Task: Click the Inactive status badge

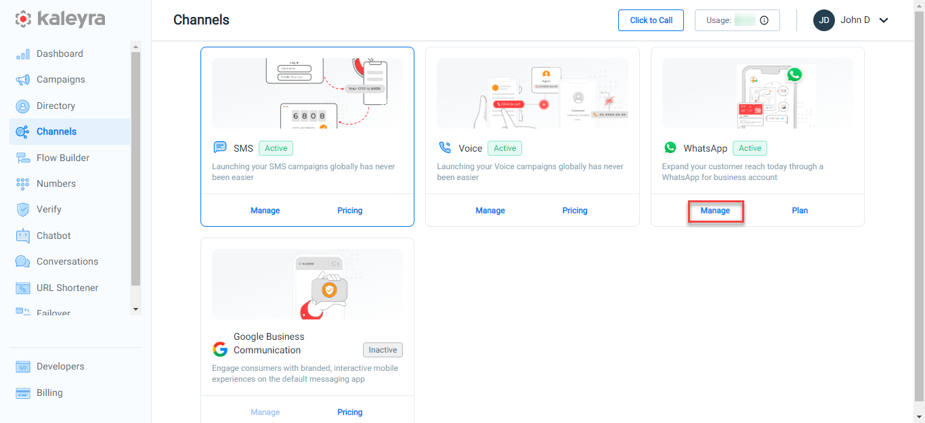Action: coord(383,350)
